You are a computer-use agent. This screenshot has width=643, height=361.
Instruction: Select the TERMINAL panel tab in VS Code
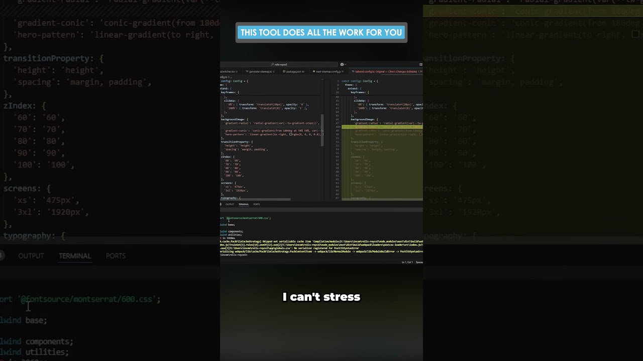pos(244,204)
